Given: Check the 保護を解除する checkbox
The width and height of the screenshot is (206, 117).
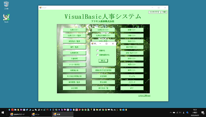Looking at the screenshot, I should tap(98, 55).
